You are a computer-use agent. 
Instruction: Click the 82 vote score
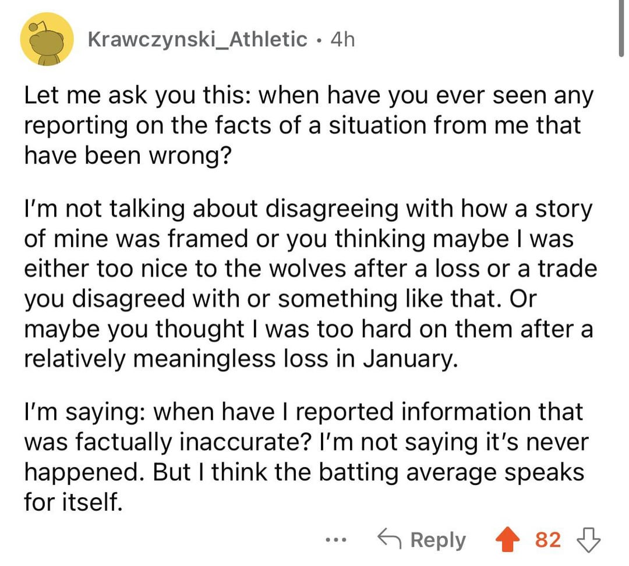coord(547,540)
